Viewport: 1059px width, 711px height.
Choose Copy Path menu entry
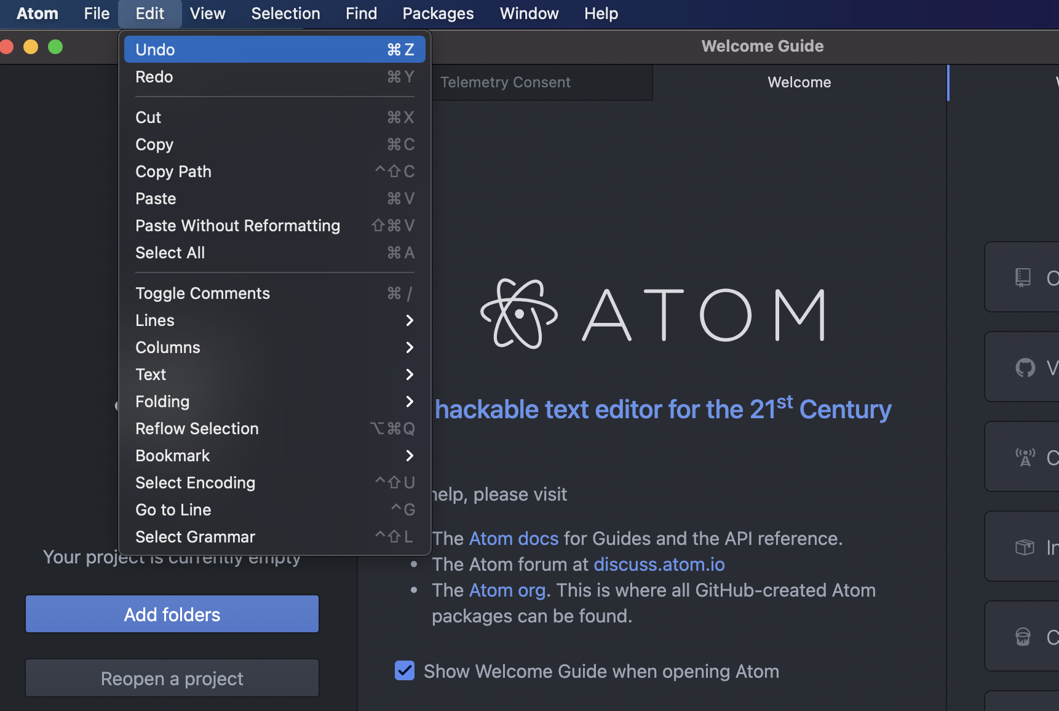tap(274, 172)
